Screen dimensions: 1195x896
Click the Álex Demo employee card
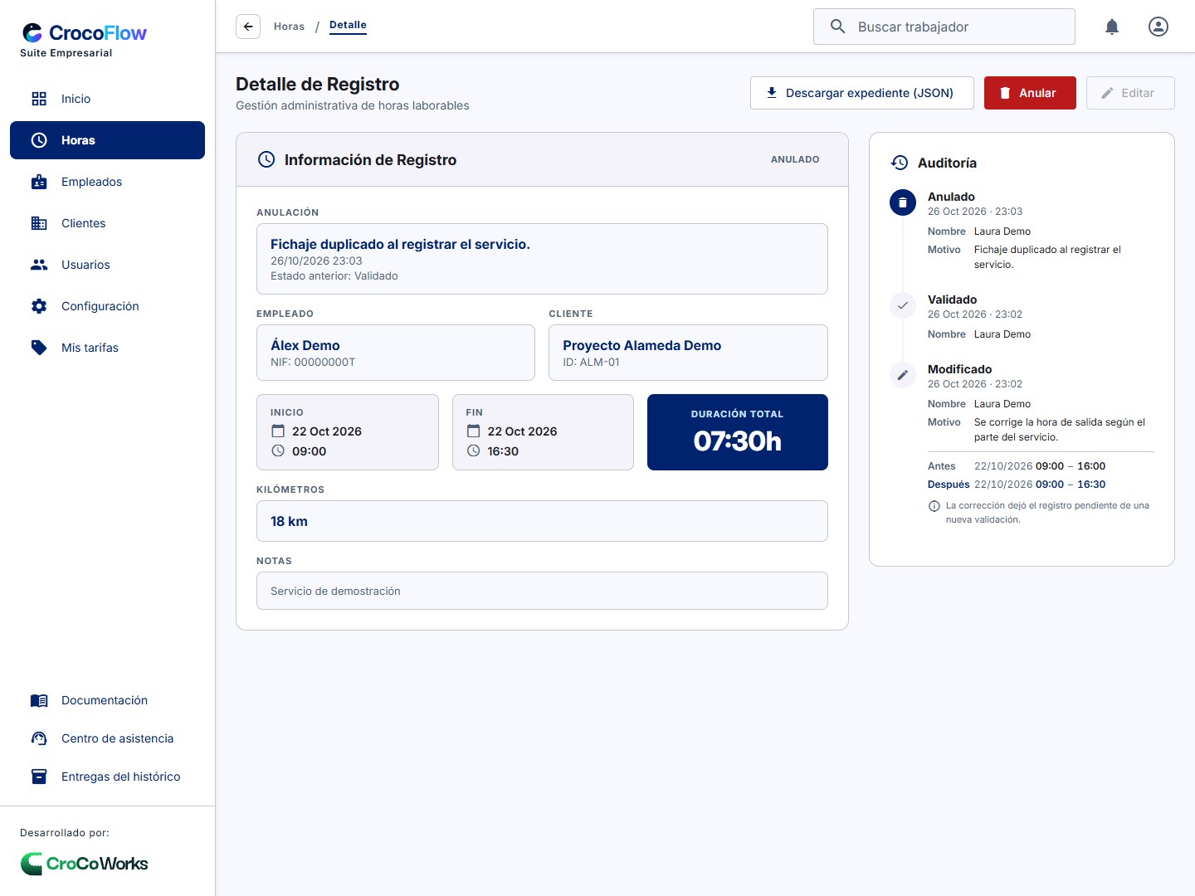396,353
